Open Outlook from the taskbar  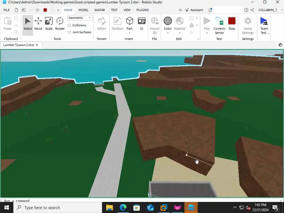click(150, 207)
